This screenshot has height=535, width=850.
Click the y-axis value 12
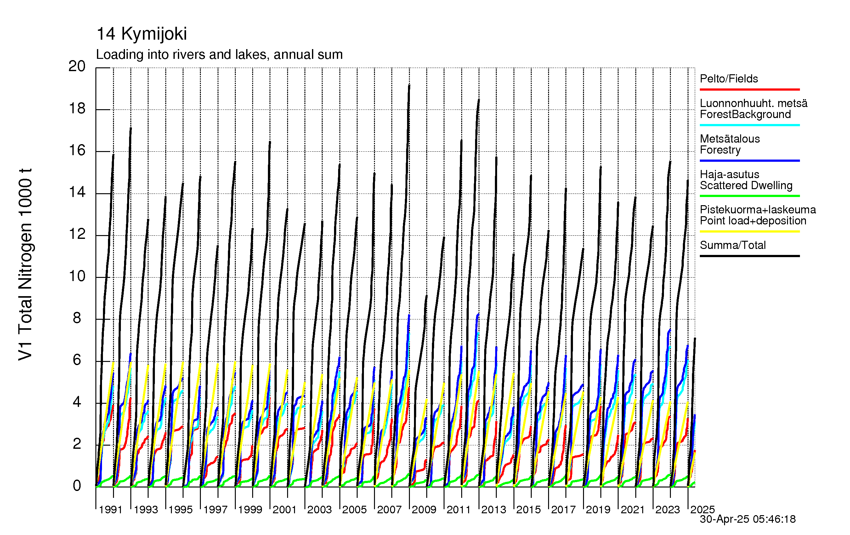pyautogui.click(x=77, y=234)
